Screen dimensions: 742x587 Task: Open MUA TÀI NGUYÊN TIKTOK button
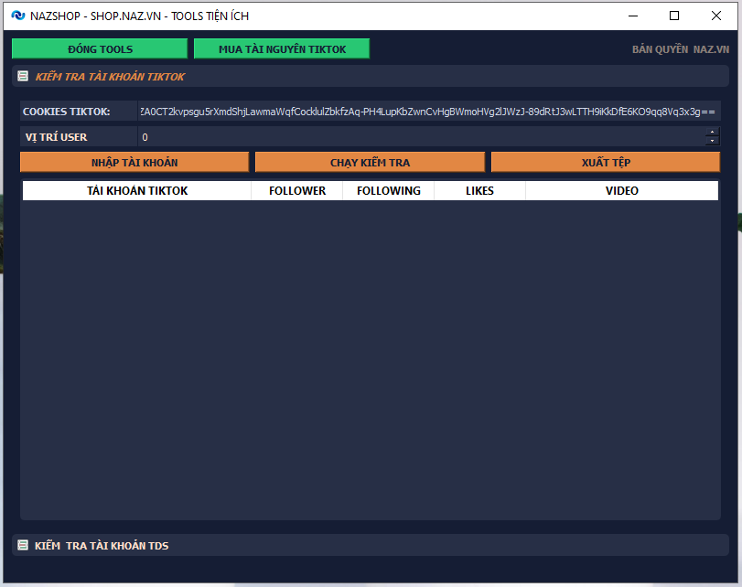(282, 48)
